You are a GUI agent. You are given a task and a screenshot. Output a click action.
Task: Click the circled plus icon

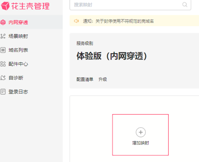(141, 132)
